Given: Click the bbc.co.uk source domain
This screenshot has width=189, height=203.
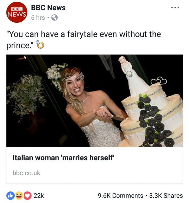Looking at the screenshot, I should point(26,173).
